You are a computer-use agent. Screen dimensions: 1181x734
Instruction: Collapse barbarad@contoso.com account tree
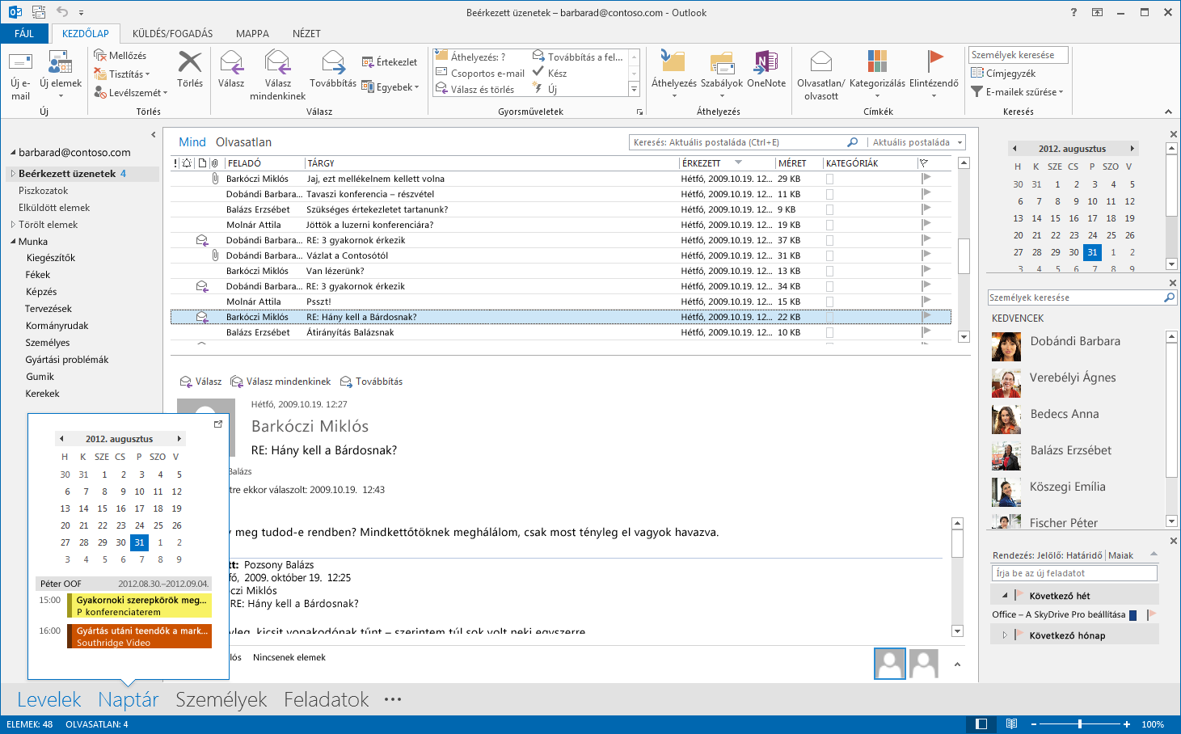(x=13, y=153)
